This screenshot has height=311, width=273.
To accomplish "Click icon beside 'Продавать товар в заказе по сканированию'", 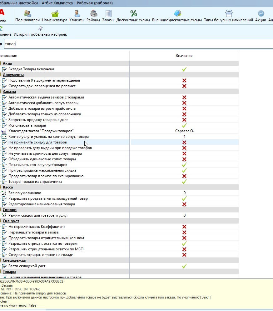I will 4,176.
